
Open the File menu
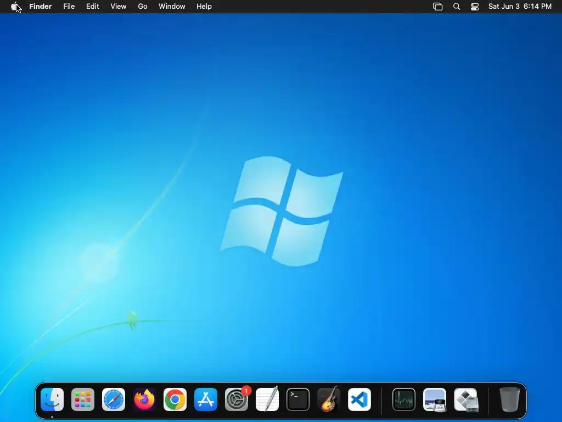coord(69,7)
